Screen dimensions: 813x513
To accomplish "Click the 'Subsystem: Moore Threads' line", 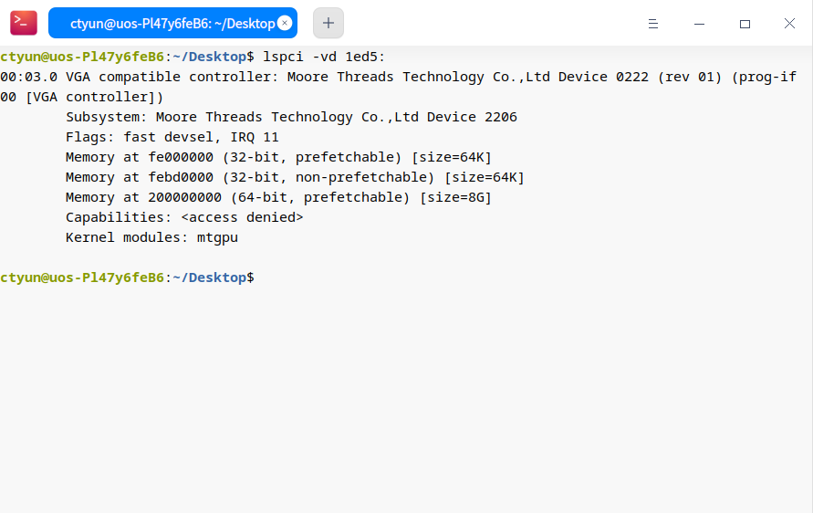I will (x=291, y=117).
